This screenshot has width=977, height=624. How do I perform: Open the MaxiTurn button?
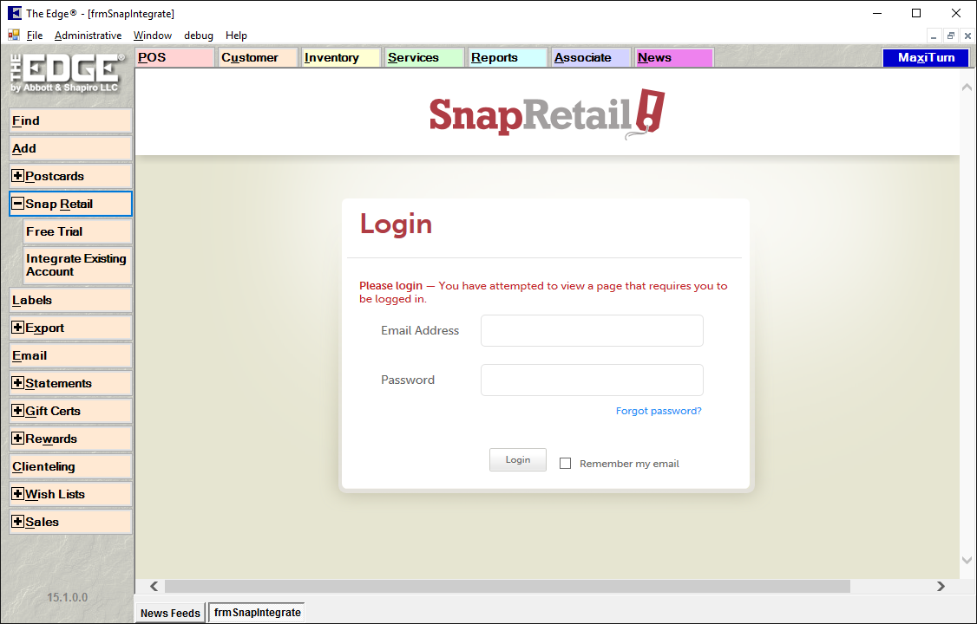tap(925, 58)
